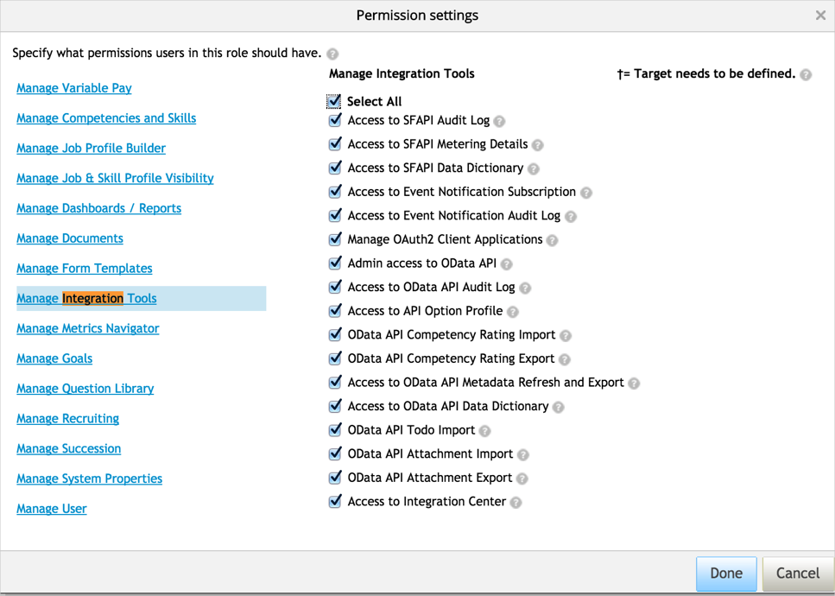835x596 pixels.
Task: Disable Access to SFAPI Data Dictionary checkbox
Action: (x=336, y=168)
